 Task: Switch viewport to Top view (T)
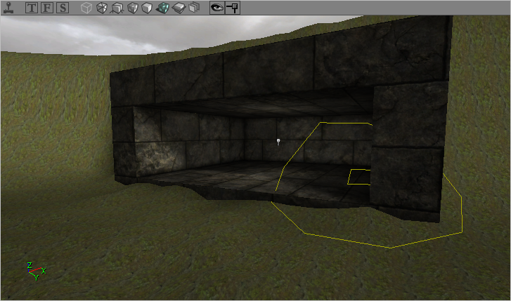(32, 8)
